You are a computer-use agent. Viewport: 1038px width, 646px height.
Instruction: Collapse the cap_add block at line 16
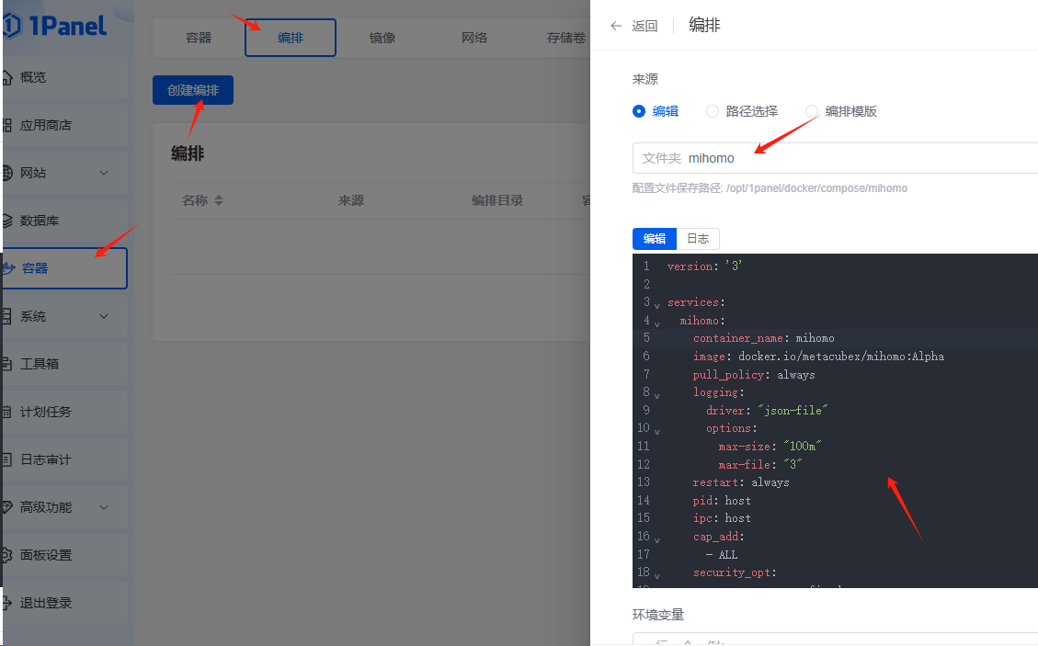click(657, 540)
